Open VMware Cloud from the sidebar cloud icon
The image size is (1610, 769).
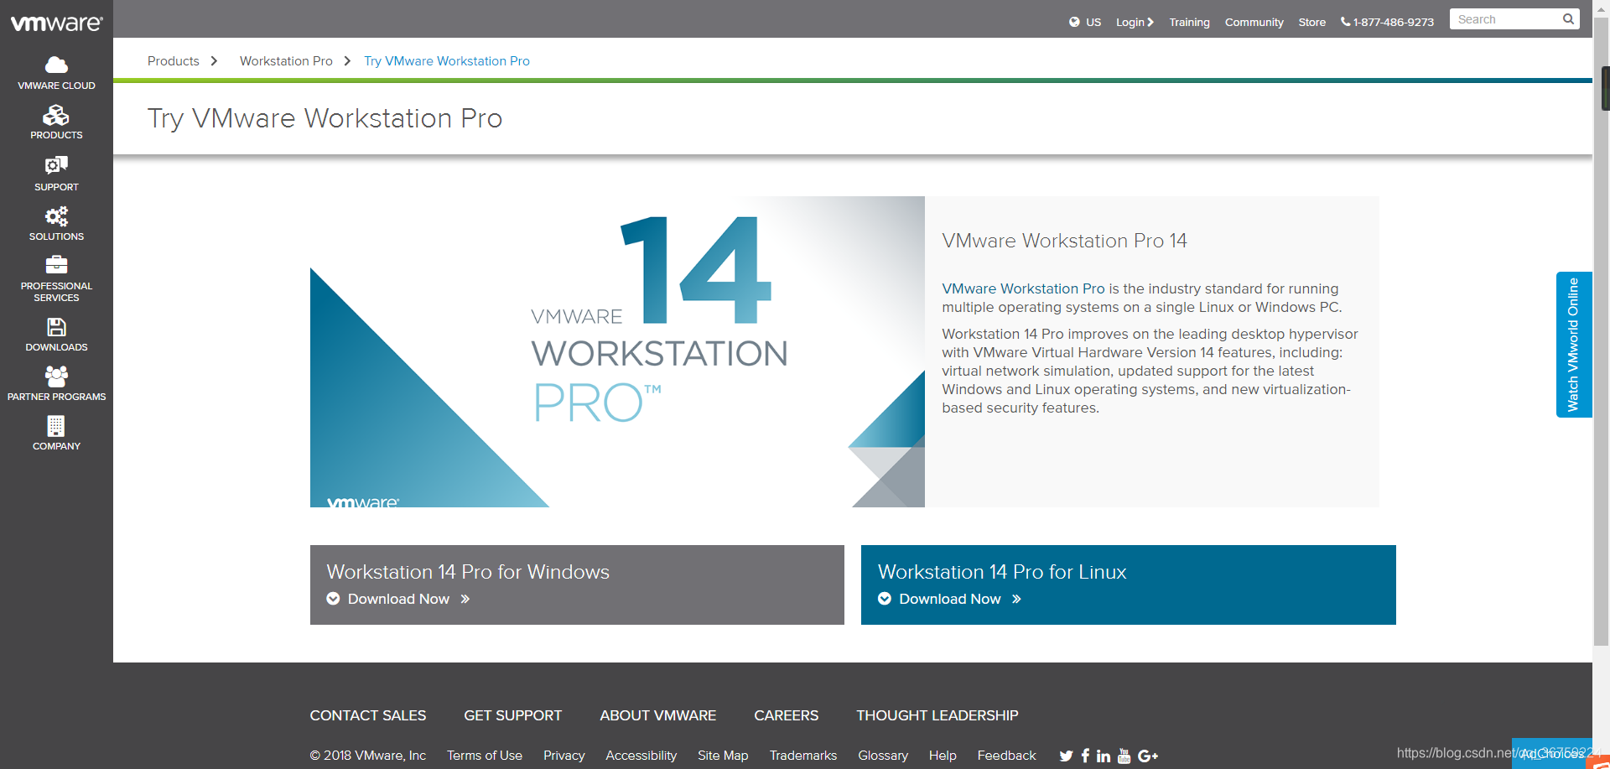tap(56, 65)
